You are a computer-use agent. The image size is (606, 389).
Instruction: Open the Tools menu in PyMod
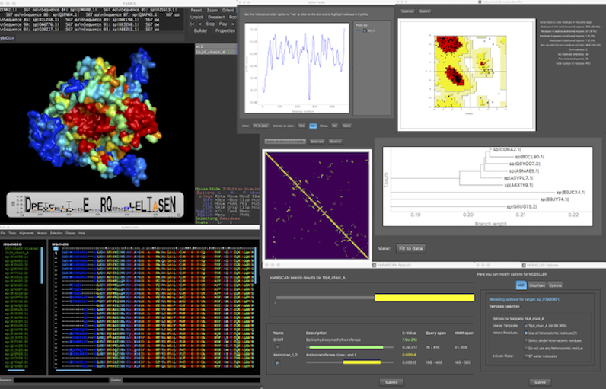[x=12, y=233]
